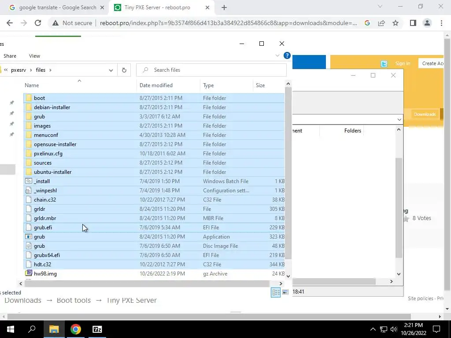The height and width of the screenshot is (338, 451).
Task: Bookmark this page with star icon
Action: pyautogui.click(x=396, y=23)
